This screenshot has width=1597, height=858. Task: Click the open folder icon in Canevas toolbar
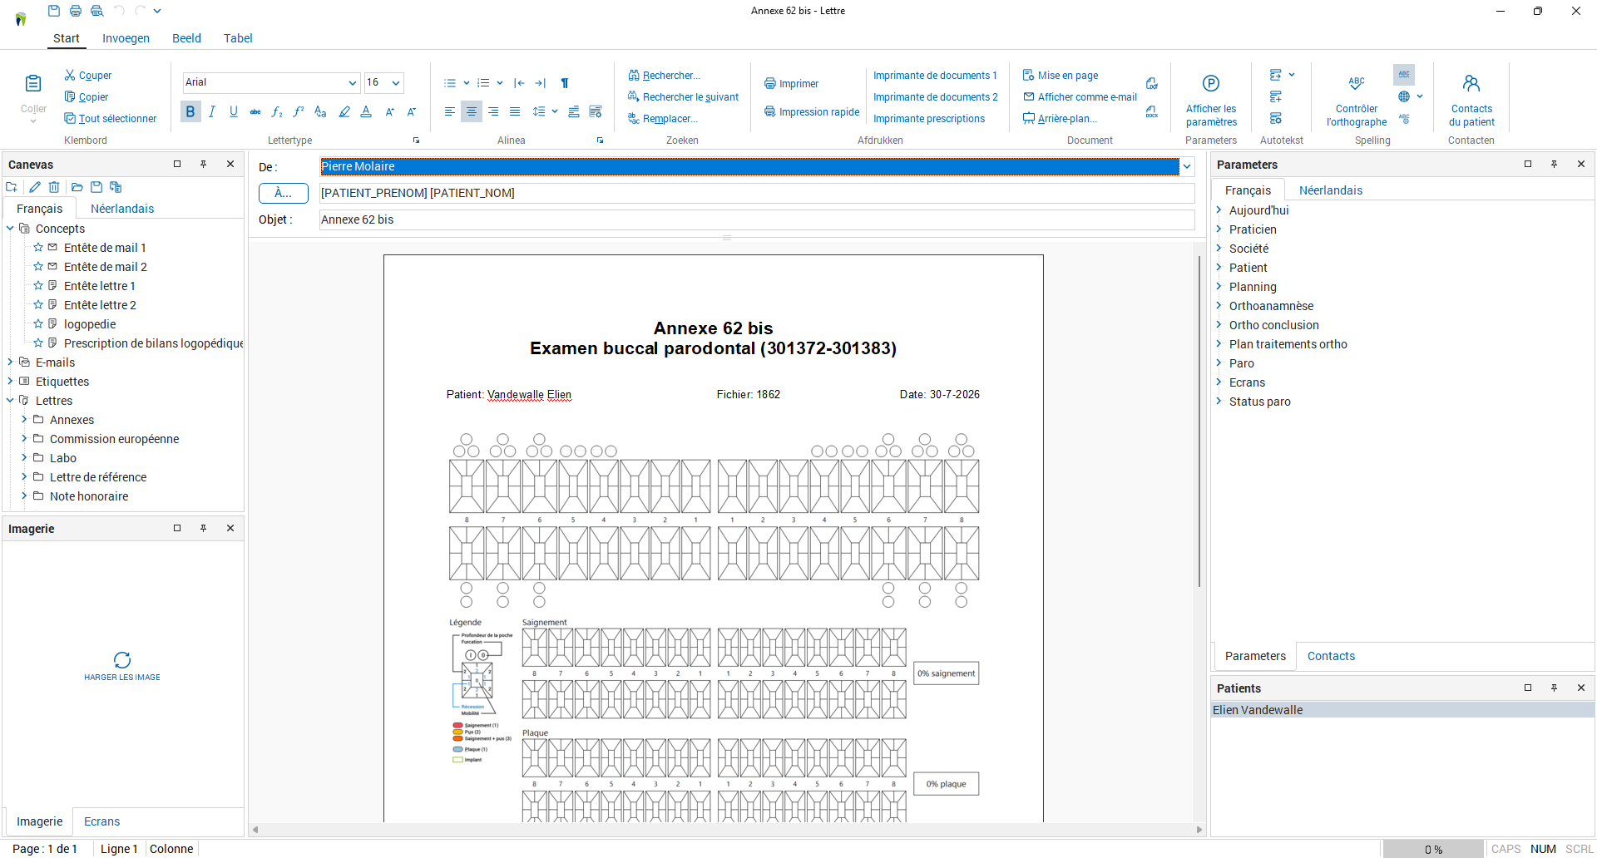(77, 187)
